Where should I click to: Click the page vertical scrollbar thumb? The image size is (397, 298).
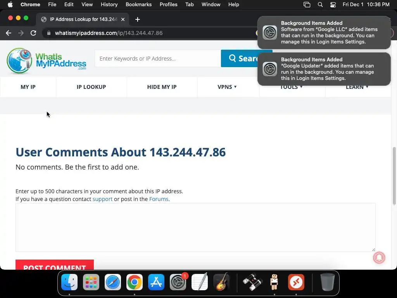pos(394,176)
